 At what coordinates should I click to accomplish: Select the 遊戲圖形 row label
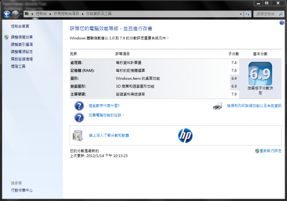pos(78,86)
